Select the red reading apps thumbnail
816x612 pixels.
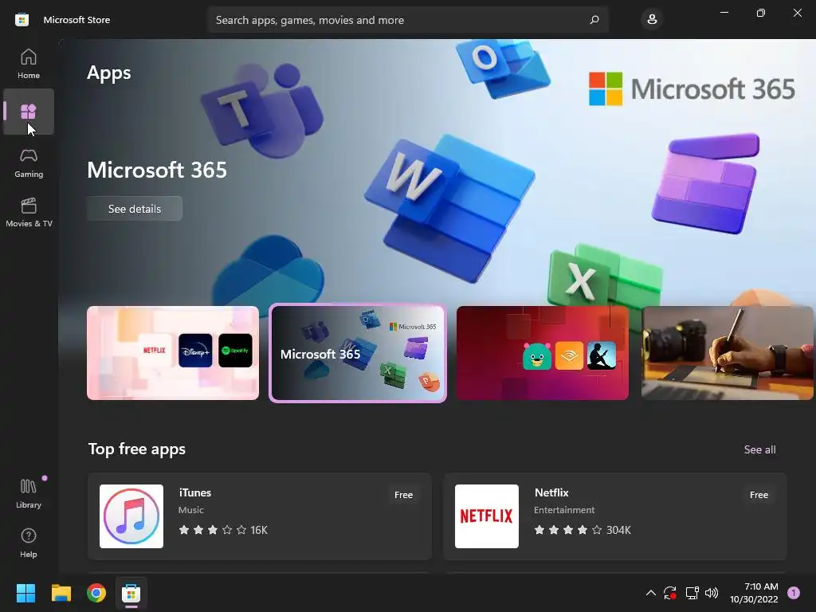click(x=542, y=353)
